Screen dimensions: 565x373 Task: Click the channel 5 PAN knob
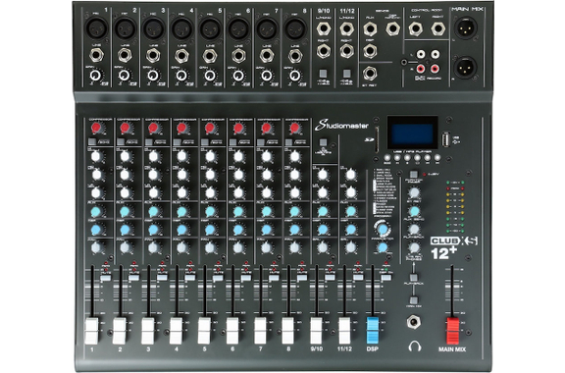tap(210, 247)
